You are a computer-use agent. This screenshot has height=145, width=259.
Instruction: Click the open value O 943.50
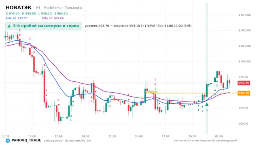[13, 13]
